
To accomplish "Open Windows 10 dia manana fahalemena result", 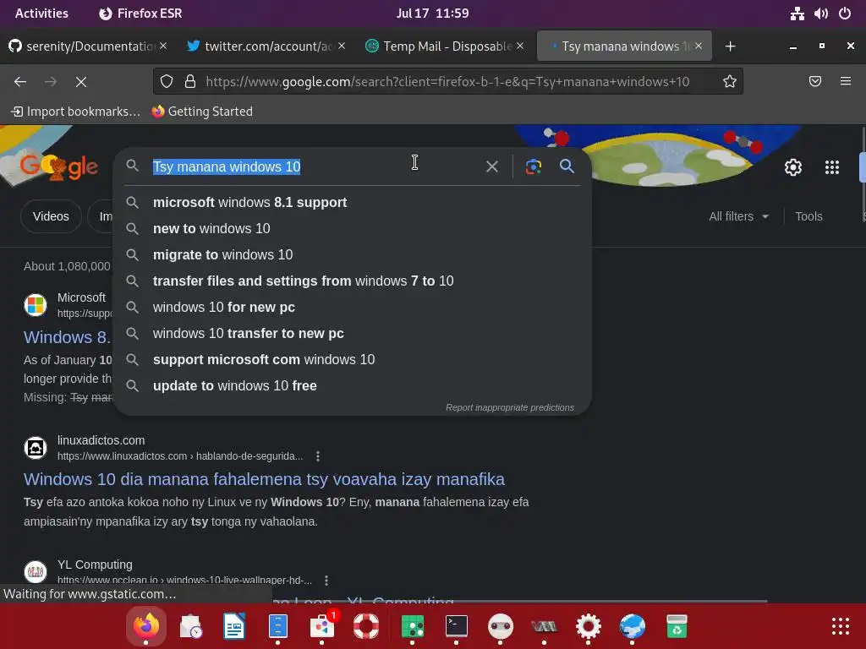I will [264, 479].
